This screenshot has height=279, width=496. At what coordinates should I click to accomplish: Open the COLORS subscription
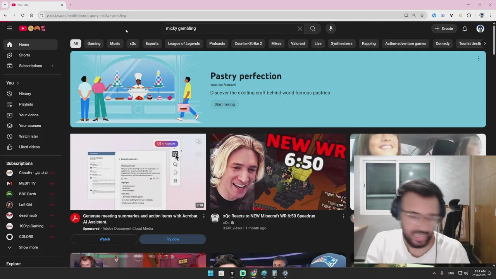tap(31, 237)
